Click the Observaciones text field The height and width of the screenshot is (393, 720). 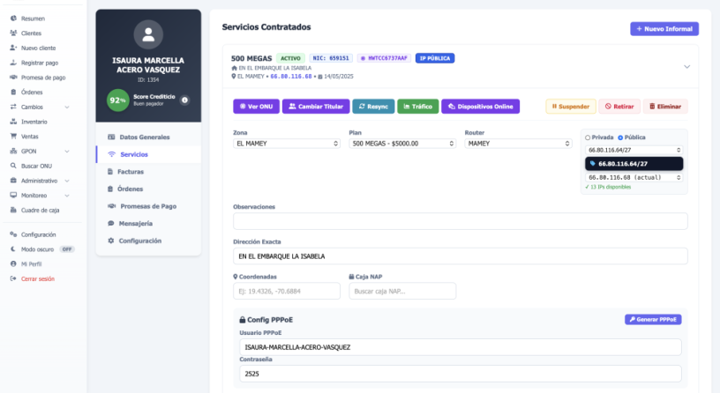click(460, 221)
